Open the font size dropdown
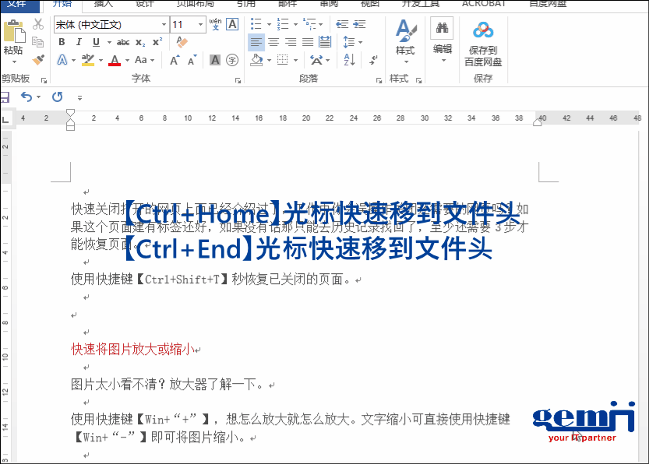This screenshot has height=464, width=649. pyautogui.click(x=199, y=24)
